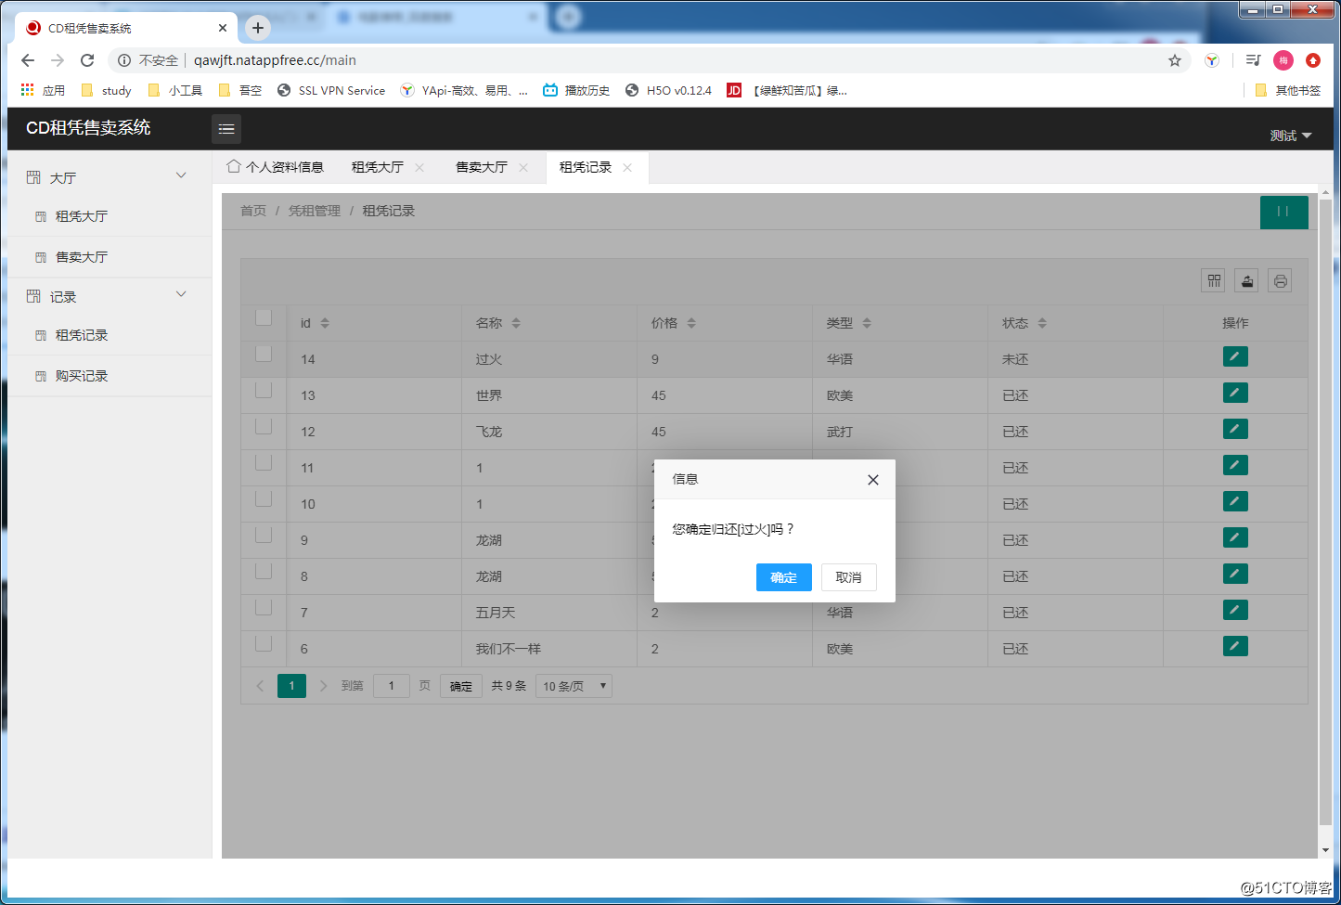Reload the page in browser
The width and height of the screenshot is (1341, 905).
point(87,60)
